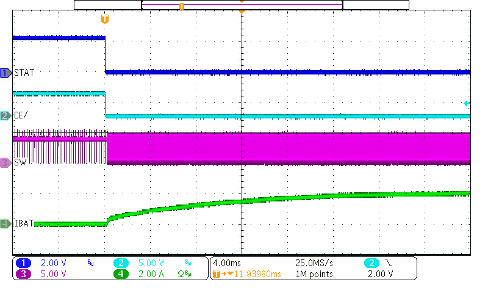Select the blue channel 1 badge in readout

(x=24, y=262)
